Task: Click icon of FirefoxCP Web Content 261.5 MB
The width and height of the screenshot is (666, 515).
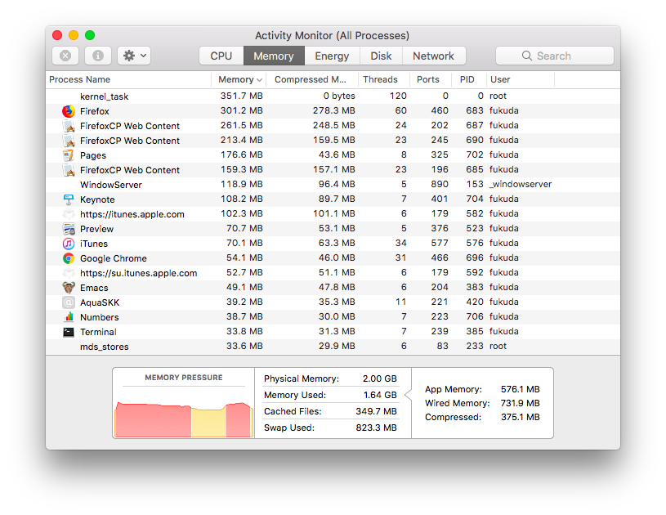Action: [69, 126]
